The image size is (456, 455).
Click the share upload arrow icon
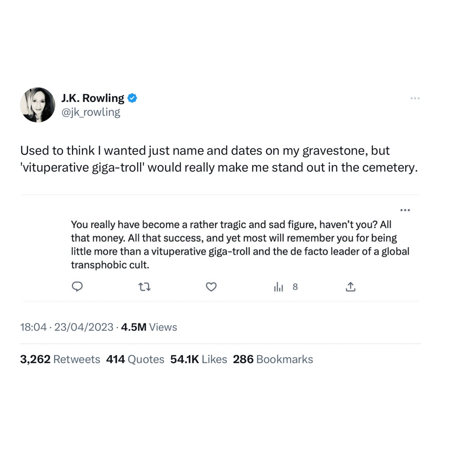click(x=350, y=287)
